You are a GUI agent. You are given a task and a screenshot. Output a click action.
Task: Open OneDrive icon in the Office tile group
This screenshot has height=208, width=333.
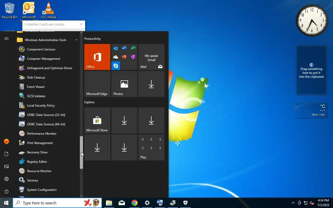(116, 57)
